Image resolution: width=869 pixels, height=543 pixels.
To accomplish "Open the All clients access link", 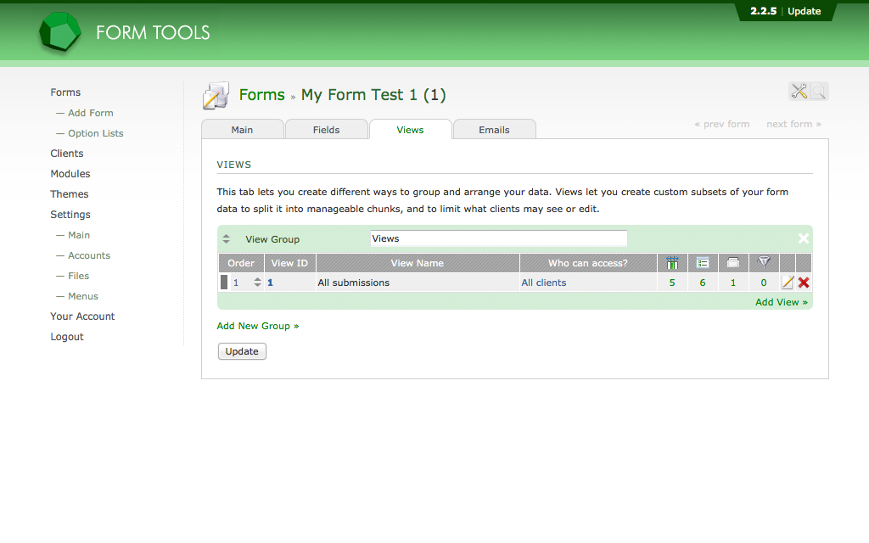I will coord(544,283).
